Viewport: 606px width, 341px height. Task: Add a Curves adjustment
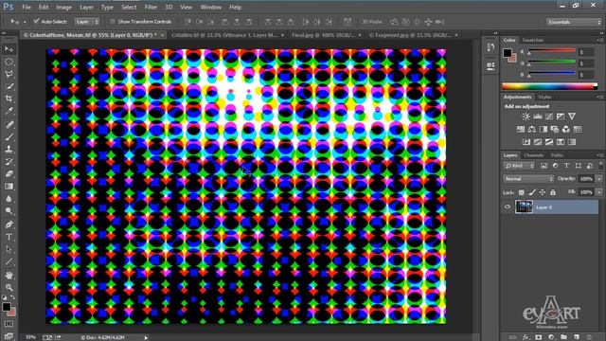[549, 117]
